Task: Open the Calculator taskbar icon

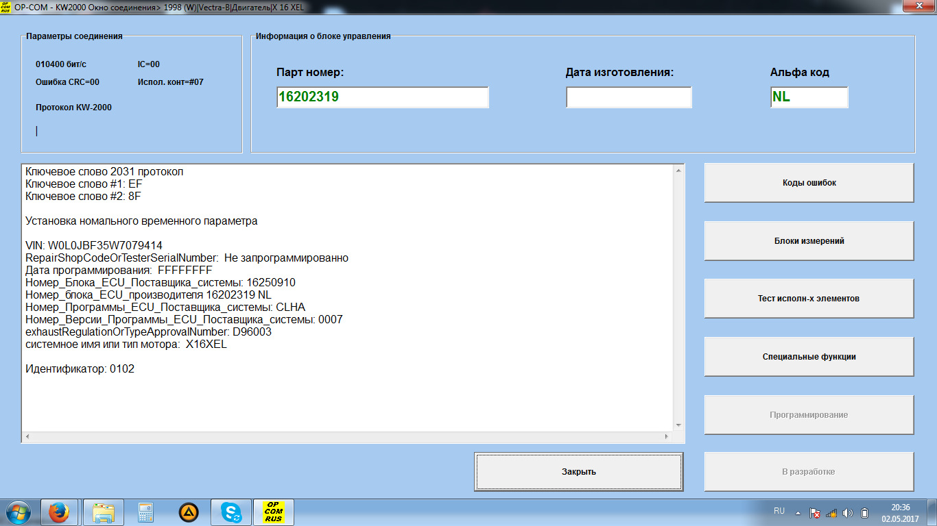Action: pyautogui.click(x=145, y=512)
